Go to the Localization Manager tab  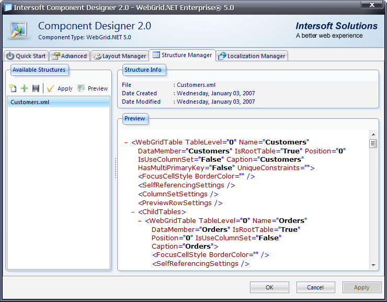coord(252,56)
